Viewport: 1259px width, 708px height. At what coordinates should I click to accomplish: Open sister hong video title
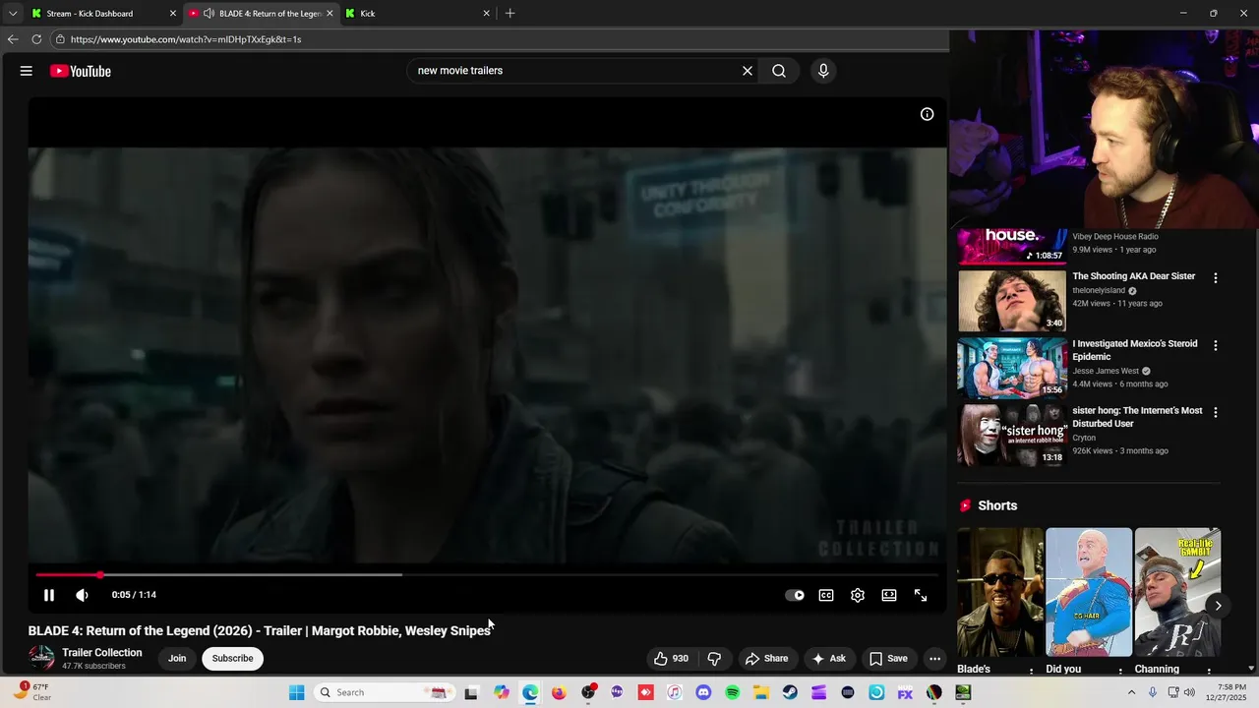point(1137,417)
